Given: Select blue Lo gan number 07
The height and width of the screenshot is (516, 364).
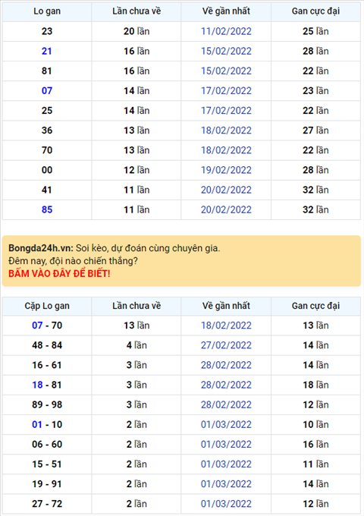Looking at the screenshot, I should [x=47, y=91].
